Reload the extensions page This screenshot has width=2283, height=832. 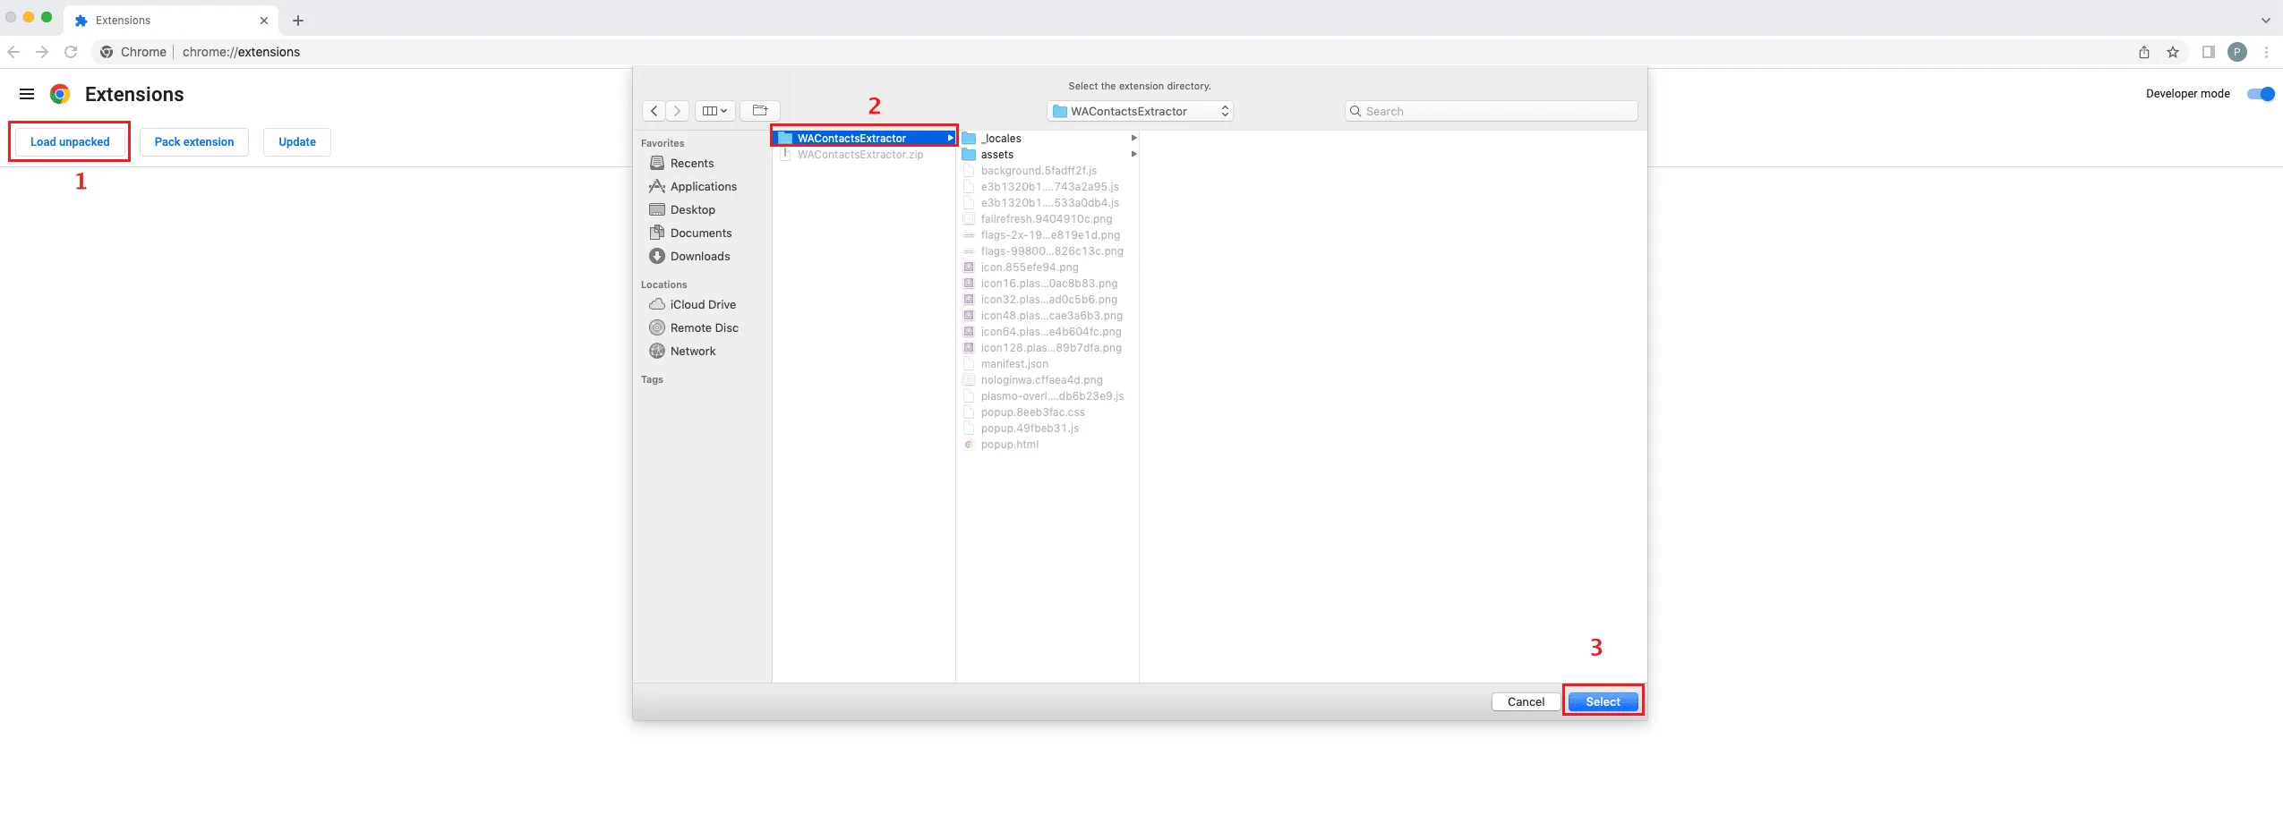71,51
